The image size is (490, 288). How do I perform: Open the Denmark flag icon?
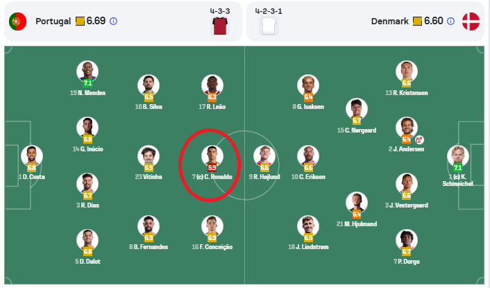(x=471, y=22)
